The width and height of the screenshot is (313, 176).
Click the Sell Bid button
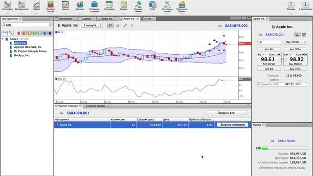(269, 69)
